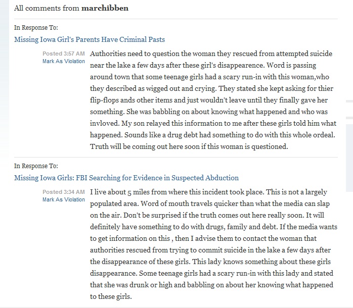
Task: Click the "Posted 3:57 AM" timestamp
Action: (64, 54)
